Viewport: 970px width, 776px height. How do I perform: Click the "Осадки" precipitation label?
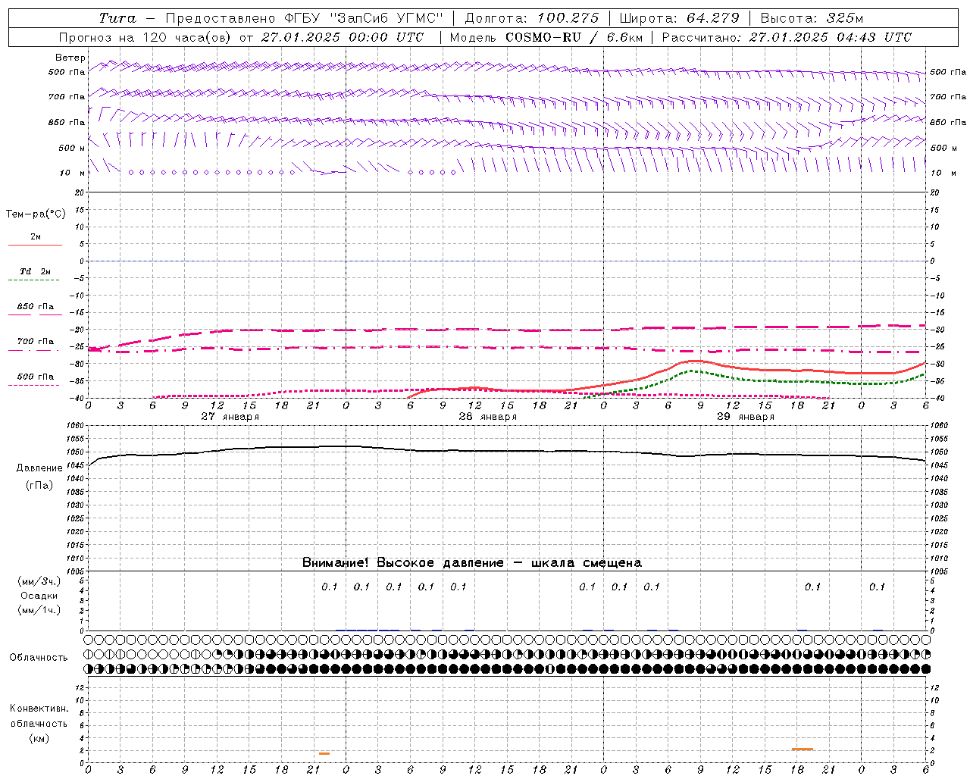pyautogui.click(x=39, y=596)
